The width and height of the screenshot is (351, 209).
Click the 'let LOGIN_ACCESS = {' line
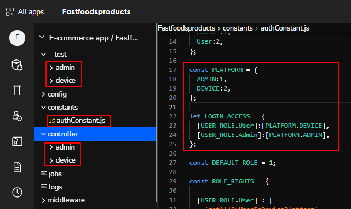(x=227, y=116)
